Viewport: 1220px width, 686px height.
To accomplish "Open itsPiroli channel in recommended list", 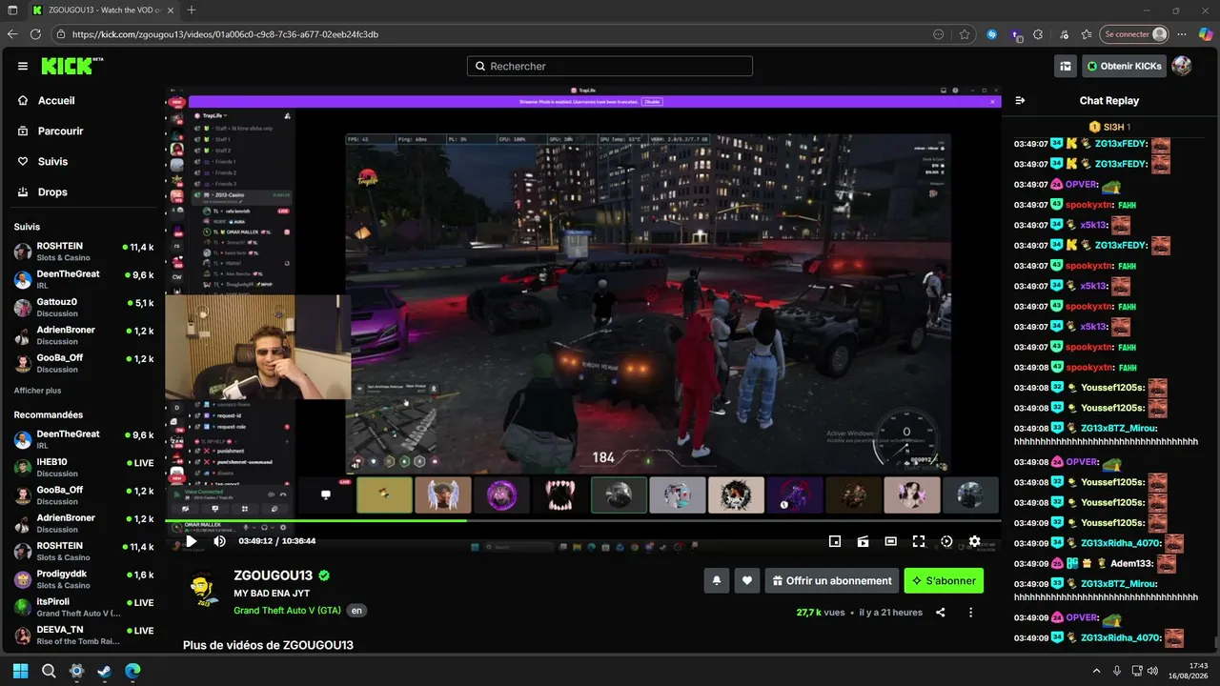I will [83, 608].
